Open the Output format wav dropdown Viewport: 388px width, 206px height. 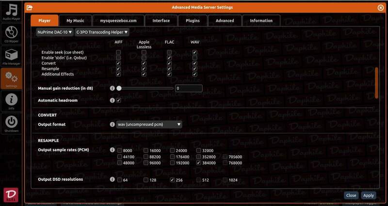click(x=149, y=125)
